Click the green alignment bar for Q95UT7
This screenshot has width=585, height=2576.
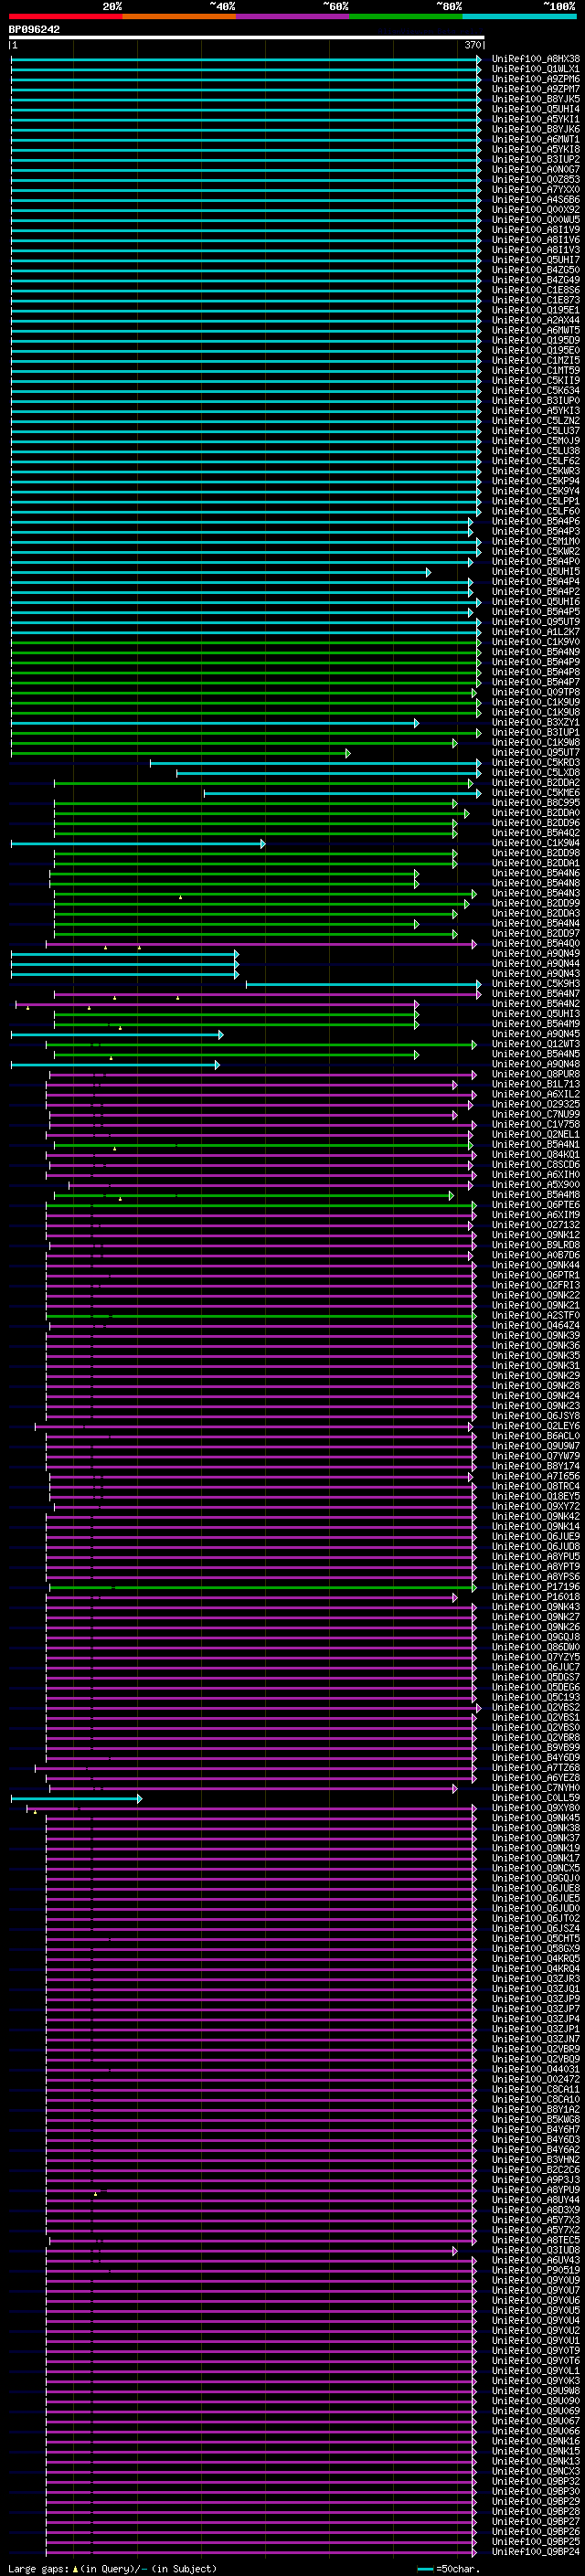180,753
